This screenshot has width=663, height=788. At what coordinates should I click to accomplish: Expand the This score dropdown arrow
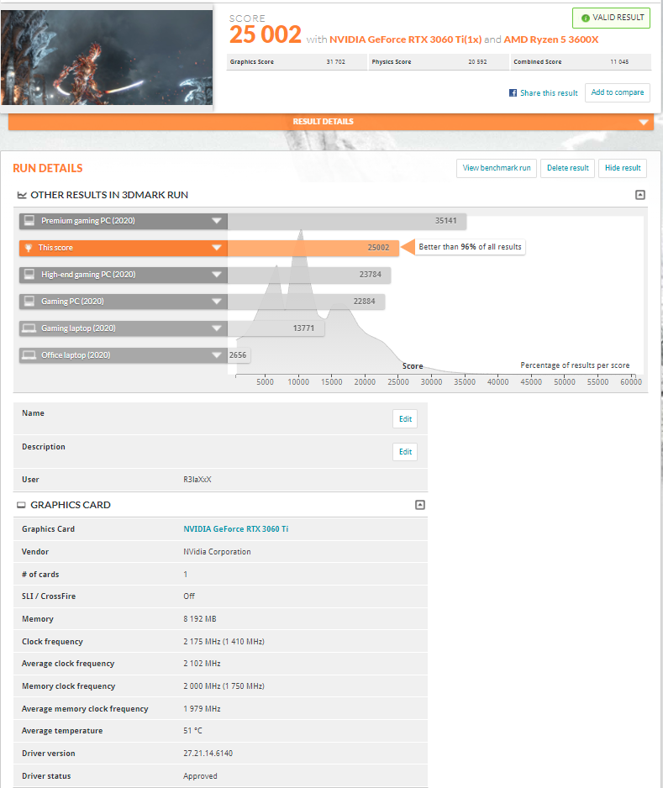pos(217,247)
